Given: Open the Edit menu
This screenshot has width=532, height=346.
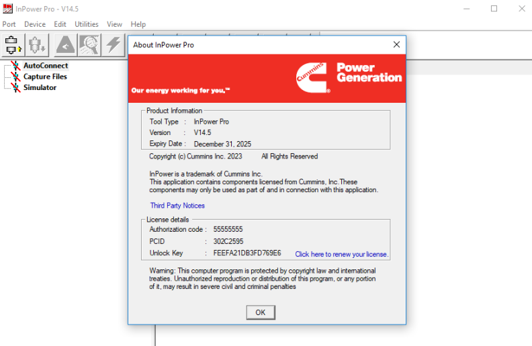Looking at the screenshot, I should pyautogui.click(x=60, y=24).
